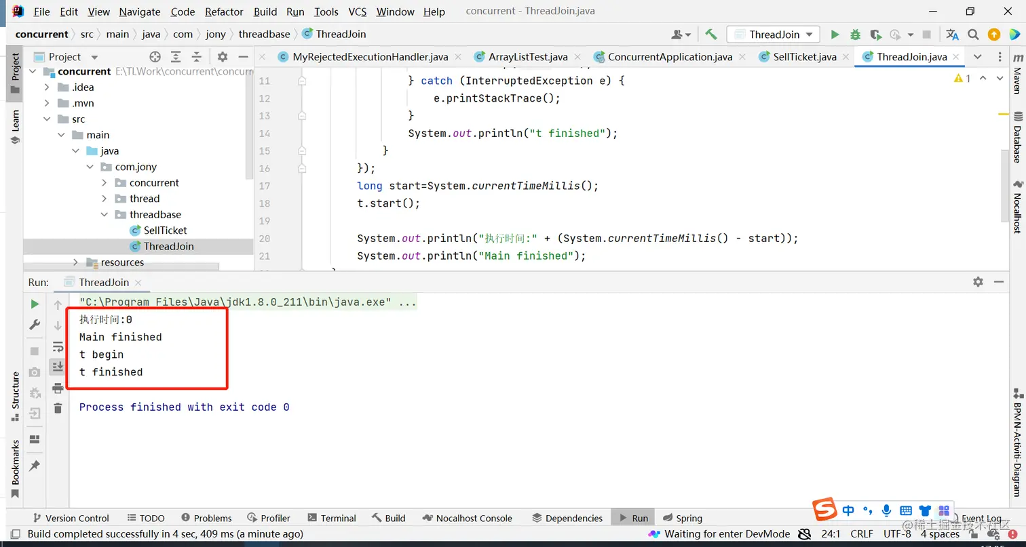This screenshot has width=1026, height=547.
Task: Open the Nocalhost Console tool window
Action: click(467, 518)
